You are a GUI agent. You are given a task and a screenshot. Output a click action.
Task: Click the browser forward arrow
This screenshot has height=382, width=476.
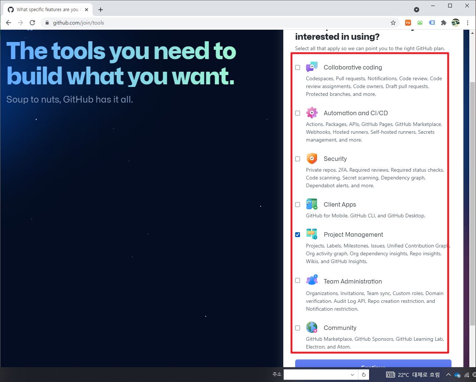20,23
